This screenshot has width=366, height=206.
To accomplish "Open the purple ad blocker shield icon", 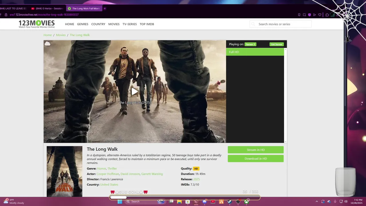I will tap(309, 15).
